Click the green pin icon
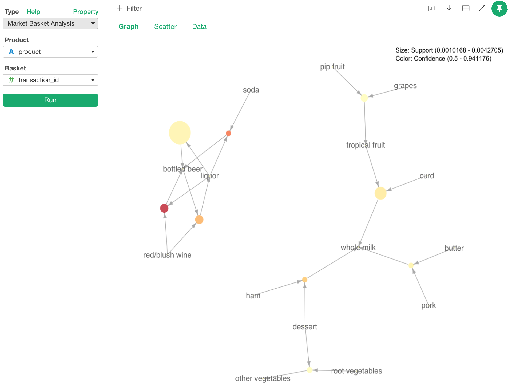The image size is (508, 391). (499, 9)
